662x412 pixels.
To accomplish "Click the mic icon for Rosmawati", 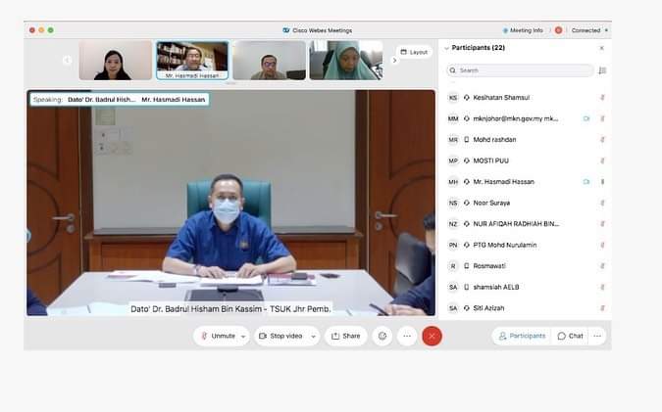I will tap(602, 266).
